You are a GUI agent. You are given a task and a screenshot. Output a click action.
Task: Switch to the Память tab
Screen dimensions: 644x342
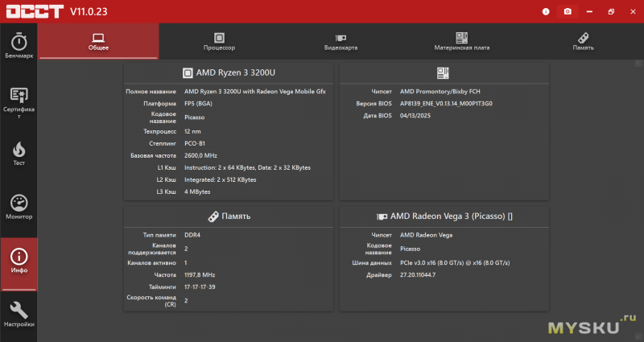tap(583, 42)
